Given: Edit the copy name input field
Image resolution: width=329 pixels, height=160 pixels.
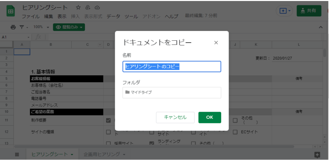Looking at the screenshot, I should tap(172, 67).
